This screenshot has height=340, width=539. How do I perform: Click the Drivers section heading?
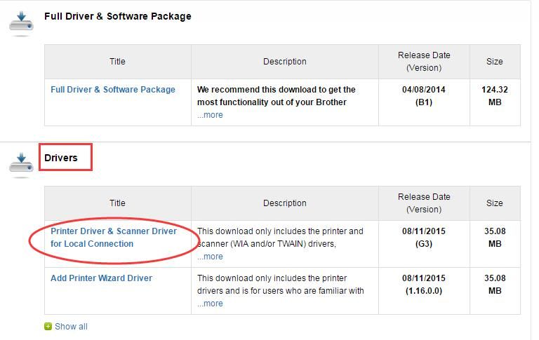pos(61,158)
